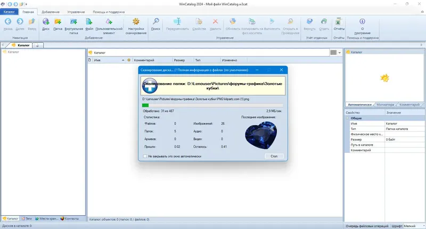Switch to the Управление ribbon tab

76,12
